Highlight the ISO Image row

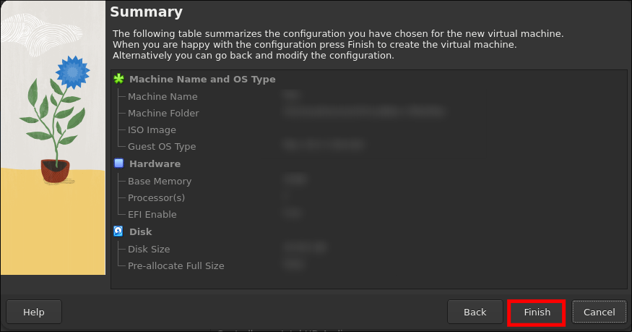[x=152, y=130]
